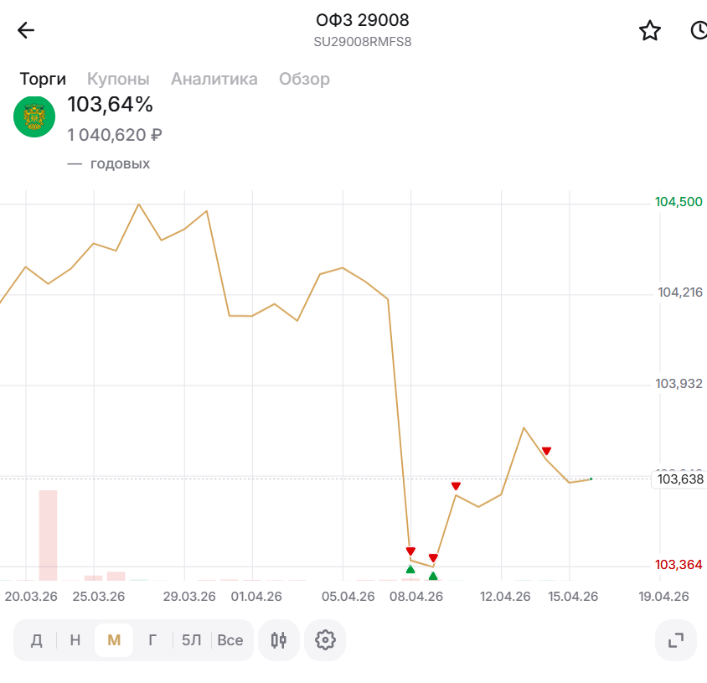Switch chart type with the candlestick icon
This screenshot has height=683, width=707.
coord(279,640)
